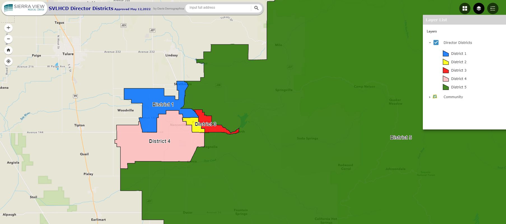Select the Director Districts layer name
506x224 pixels.
[458, 43]
